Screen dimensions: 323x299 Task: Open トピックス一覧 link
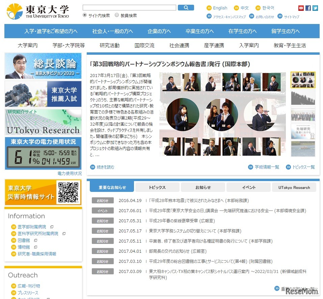point(304,167)
